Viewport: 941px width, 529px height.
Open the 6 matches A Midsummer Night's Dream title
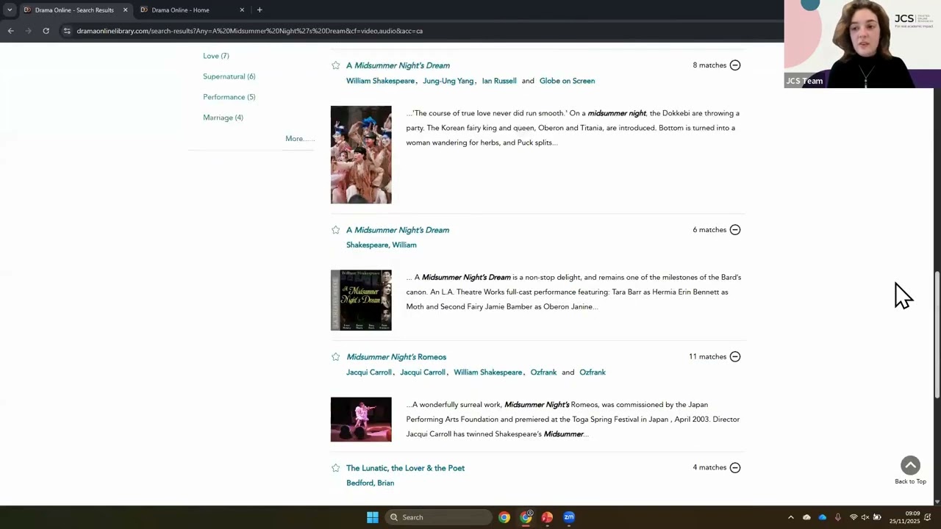click(x=398, y=230)
